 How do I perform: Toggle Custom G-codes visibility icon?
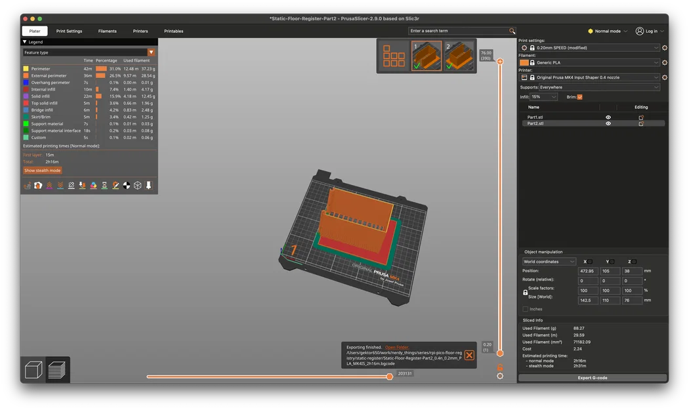click(115, 186)
